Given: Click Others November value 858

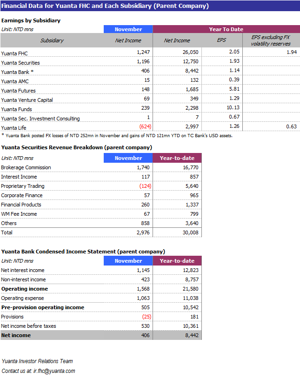Looking at the screenshot, I should point(145,223).
